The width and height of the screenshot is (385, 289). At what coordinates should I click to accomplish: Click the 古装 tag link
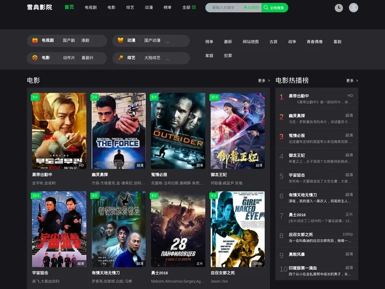click(x=273, y=42)
